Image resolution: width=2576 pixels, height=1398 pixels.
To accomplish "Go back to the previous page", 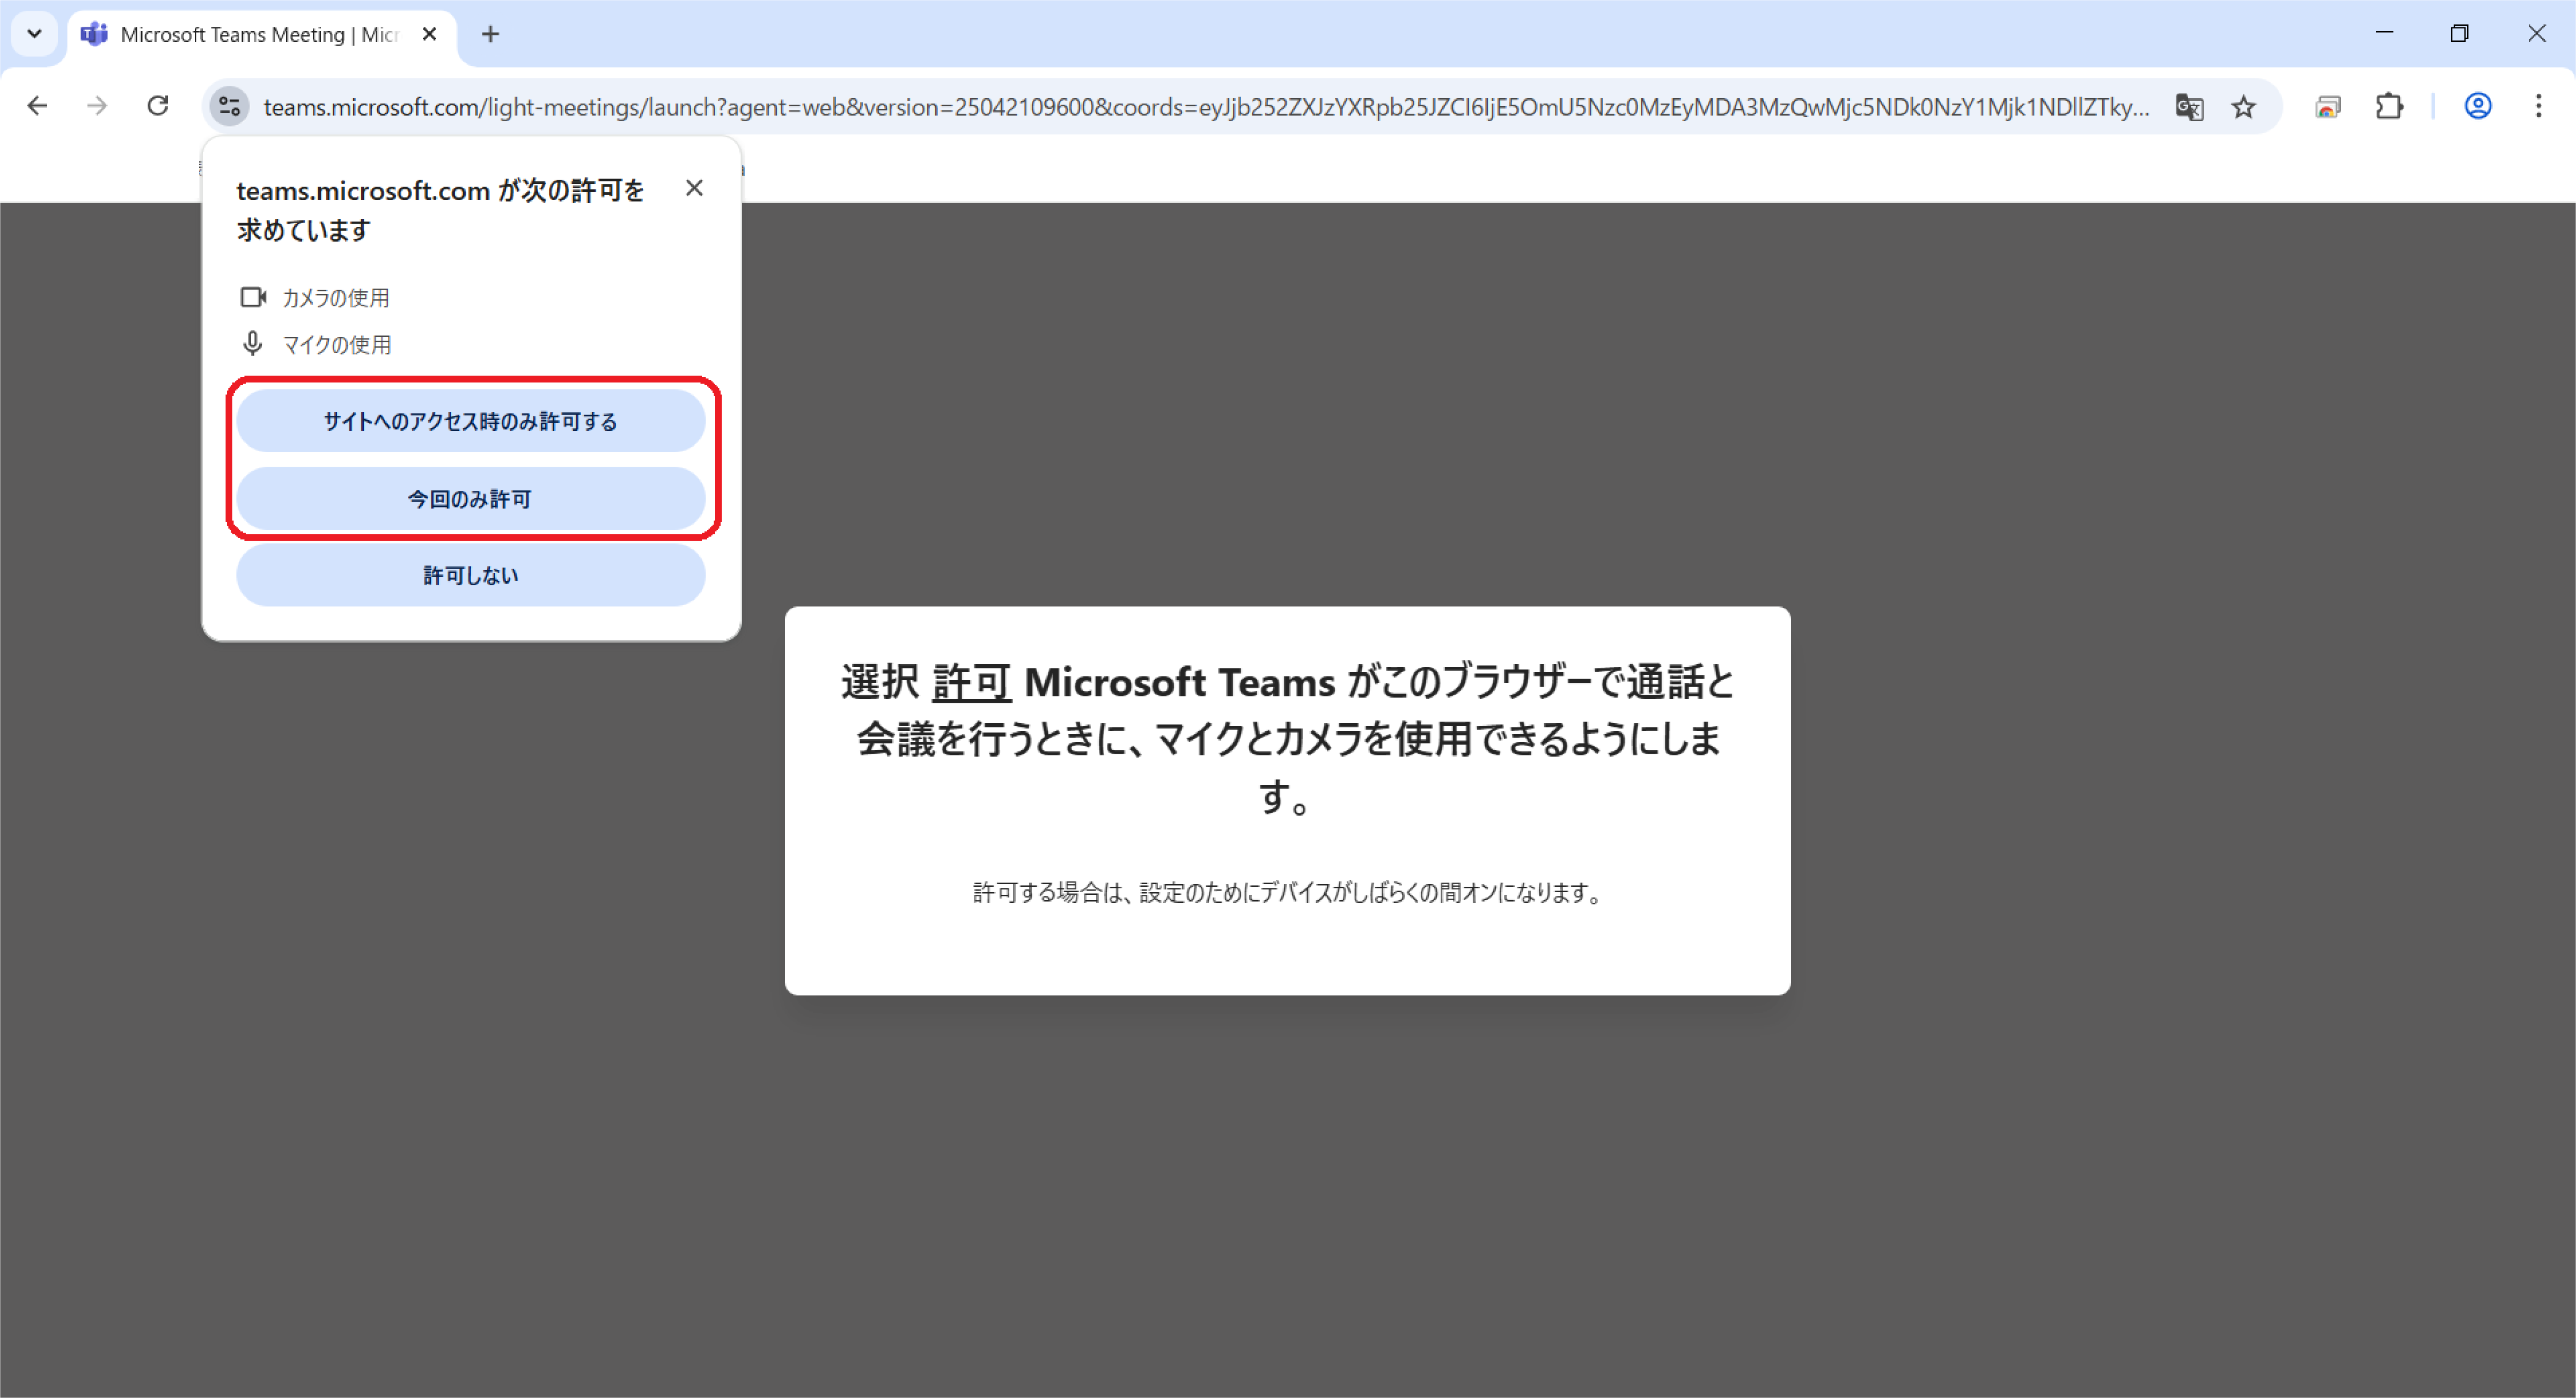I will pyautogui.click(x=38, y=106).
